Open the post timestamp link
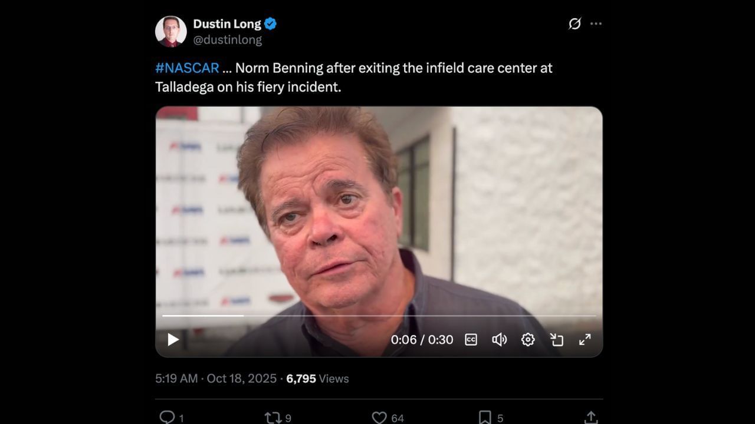Screen dimensions: 755x424 [216, 379]
